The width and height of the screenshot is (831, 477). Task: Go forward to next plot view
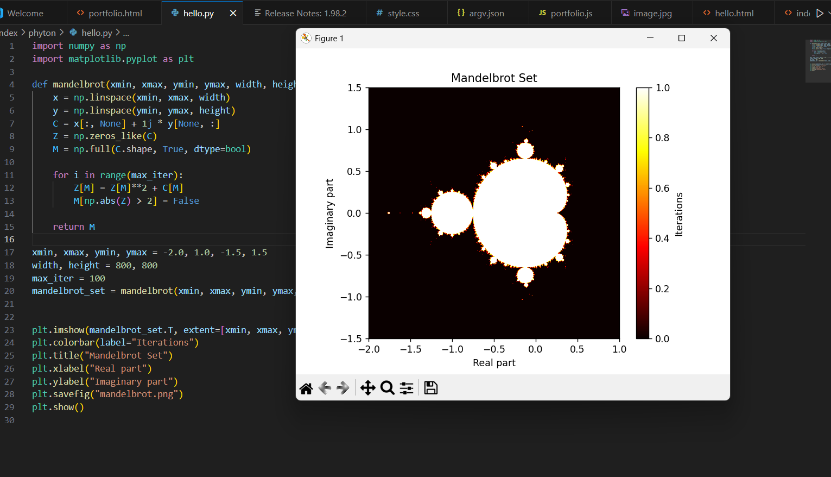click(343, 388)
